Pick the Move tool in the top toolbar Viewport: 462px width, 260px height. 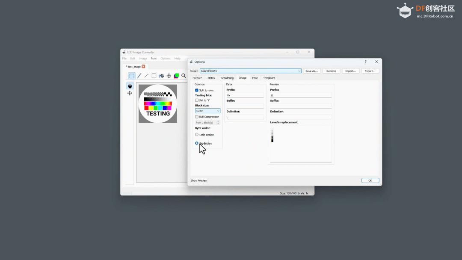pyautogui.click(x=169, y=76)
